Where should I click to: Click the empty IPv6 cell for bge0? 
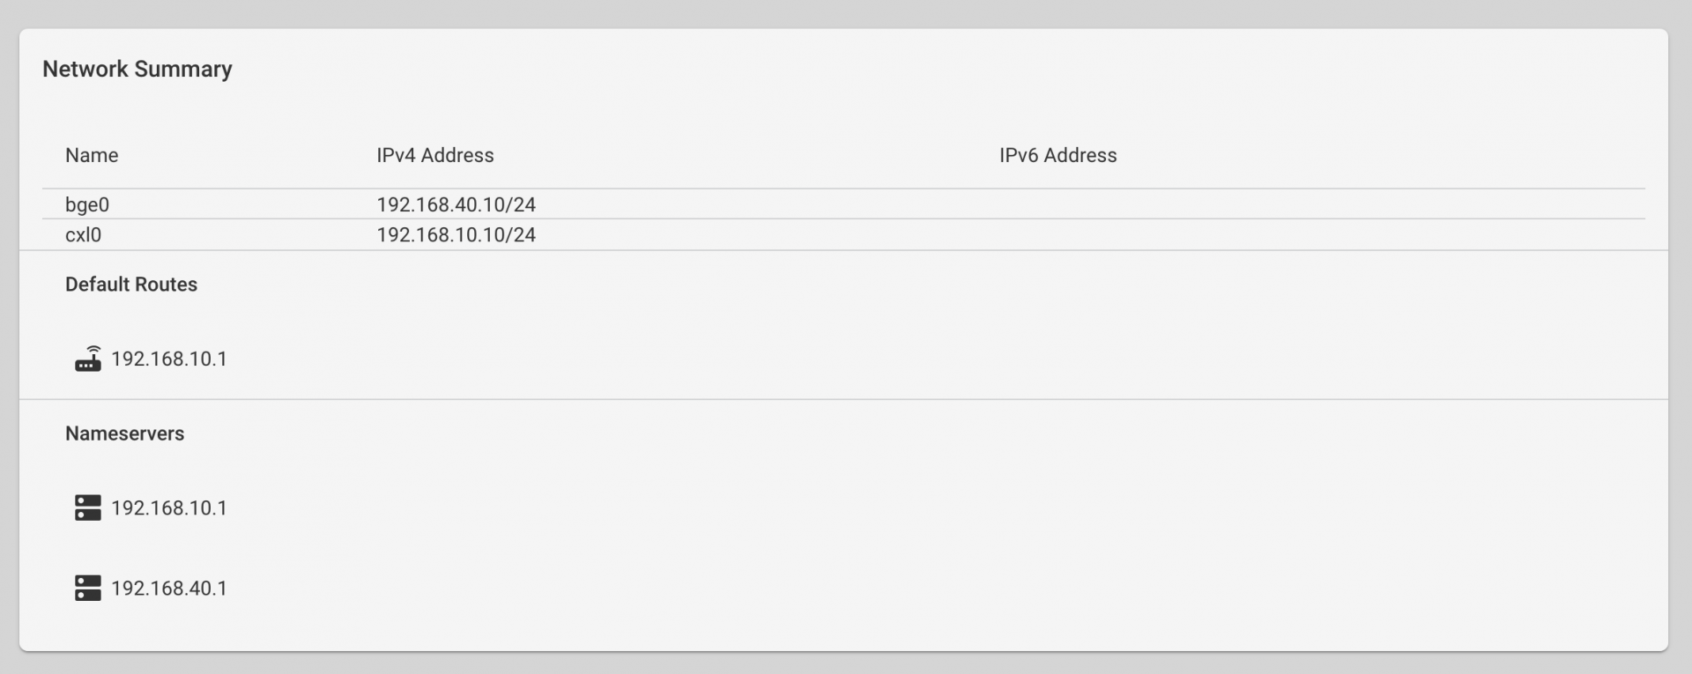tap(1322, 204)
